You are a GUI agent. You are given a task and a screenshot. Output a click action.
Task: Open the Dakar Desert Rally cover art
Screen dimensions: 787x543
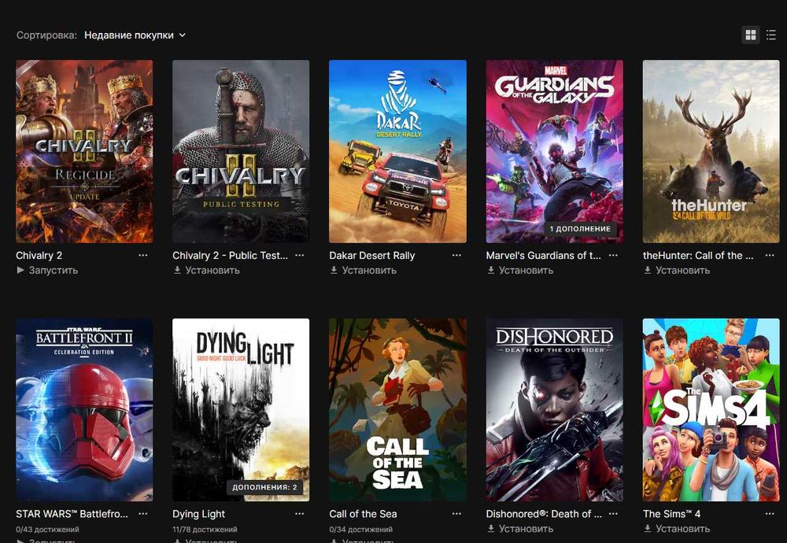[397, 152]
